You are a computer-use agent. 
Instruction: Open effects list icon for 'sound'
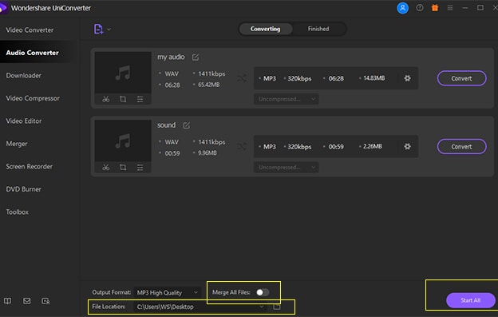point(140,168)
